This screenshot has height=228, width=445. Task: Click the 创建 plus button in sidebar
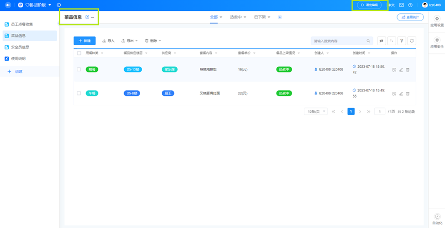tap(15, 71)
